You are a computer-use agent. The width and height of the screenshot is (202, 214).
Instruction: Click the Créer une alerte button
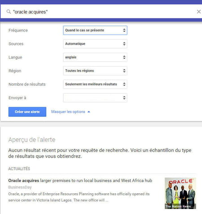tap(27, 112)
